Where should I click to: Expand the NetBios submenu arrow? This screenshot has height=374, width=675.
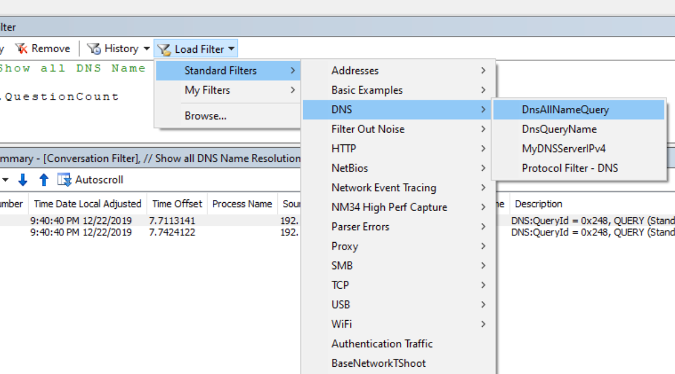point(483,168)
